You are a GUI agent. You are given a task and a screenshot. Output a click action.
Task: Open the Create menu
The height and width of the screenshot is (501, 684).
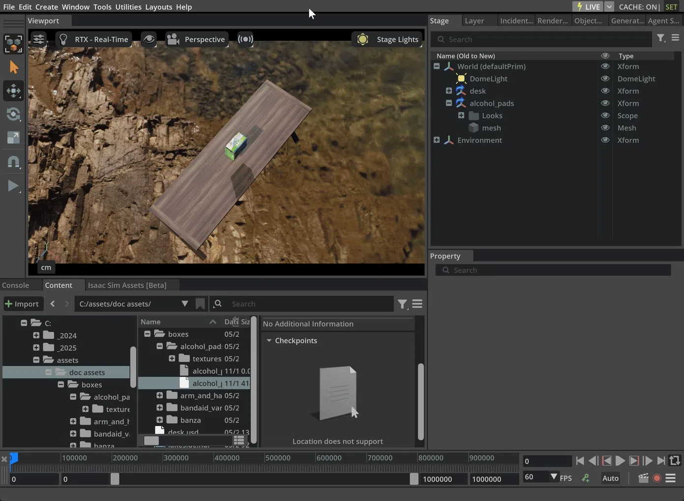pos(46,6)
